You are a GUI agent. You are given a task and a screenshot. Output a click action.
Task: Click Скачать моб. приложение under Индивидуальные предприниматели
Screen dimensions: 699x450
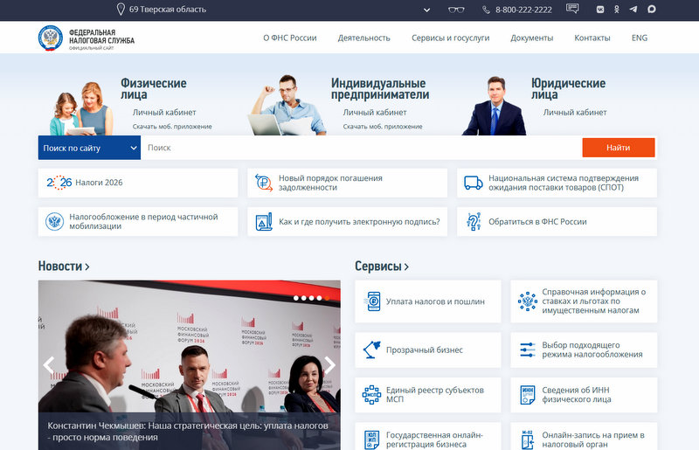(x=383, y=127)
